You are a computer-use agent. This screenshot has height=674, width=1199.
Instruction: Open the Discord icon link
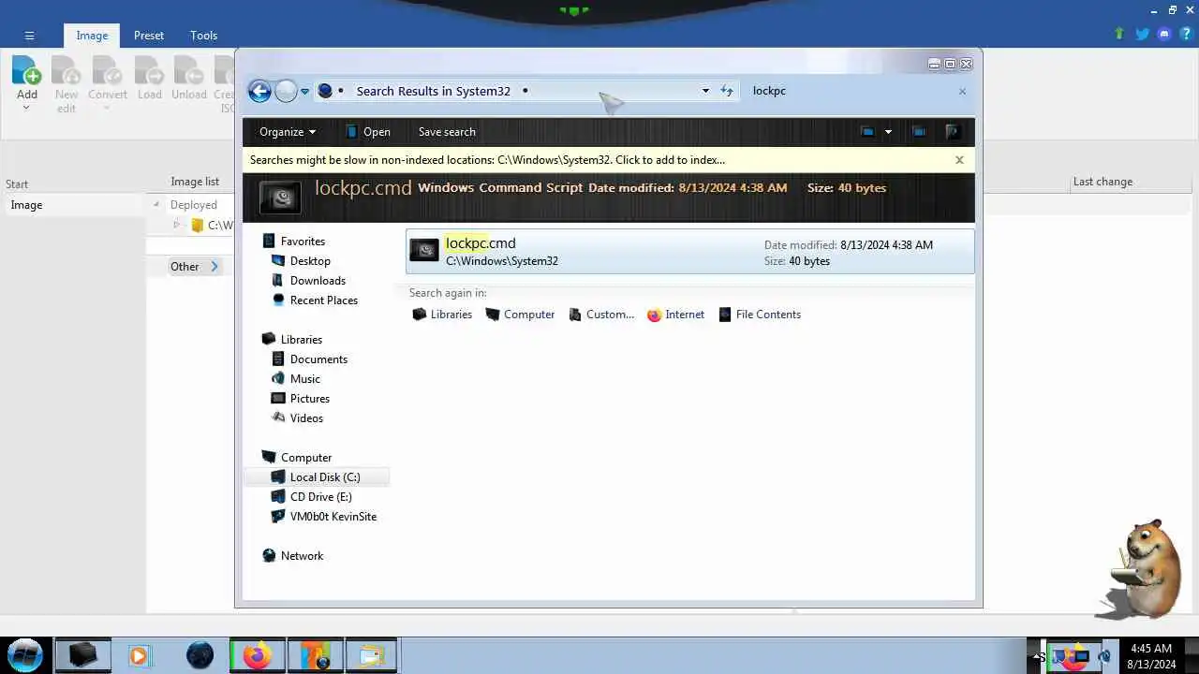click(x=1164, y=34)
